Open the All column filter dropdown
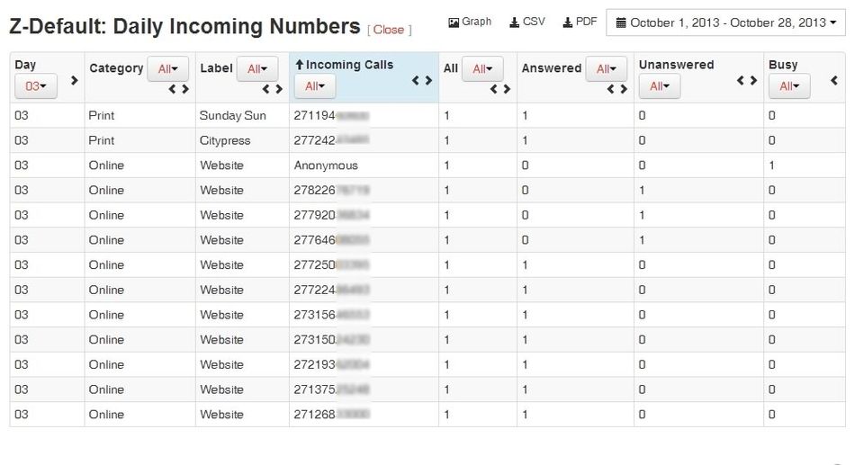The height and width of the screenshot is (465, 864). click(x=482, y=69)
